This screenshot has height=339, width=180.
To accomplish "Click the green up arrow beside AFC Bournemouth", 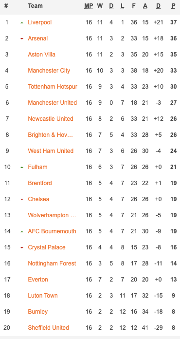I will tap(21, 231).
